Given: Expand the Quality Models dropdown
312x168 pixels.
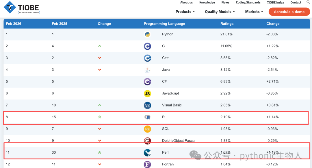Looking at the screenshot, I should tap(220, 12).
